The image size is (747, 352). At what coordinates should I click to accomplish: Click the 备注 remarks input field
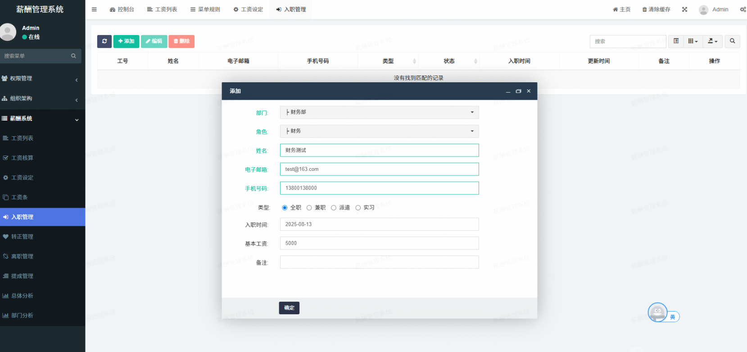point(379,262)
